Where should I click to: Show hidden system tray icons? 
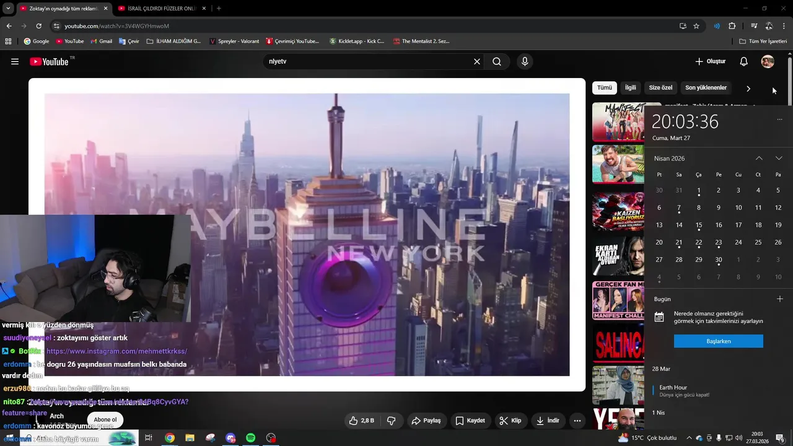tap(689, 438)
